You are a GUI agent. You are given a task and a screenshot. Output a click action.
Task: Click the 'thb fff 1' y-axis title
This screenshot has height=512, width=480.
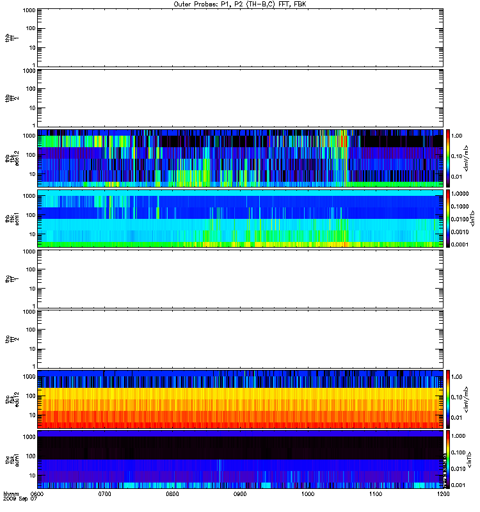(x=12, y=38)
